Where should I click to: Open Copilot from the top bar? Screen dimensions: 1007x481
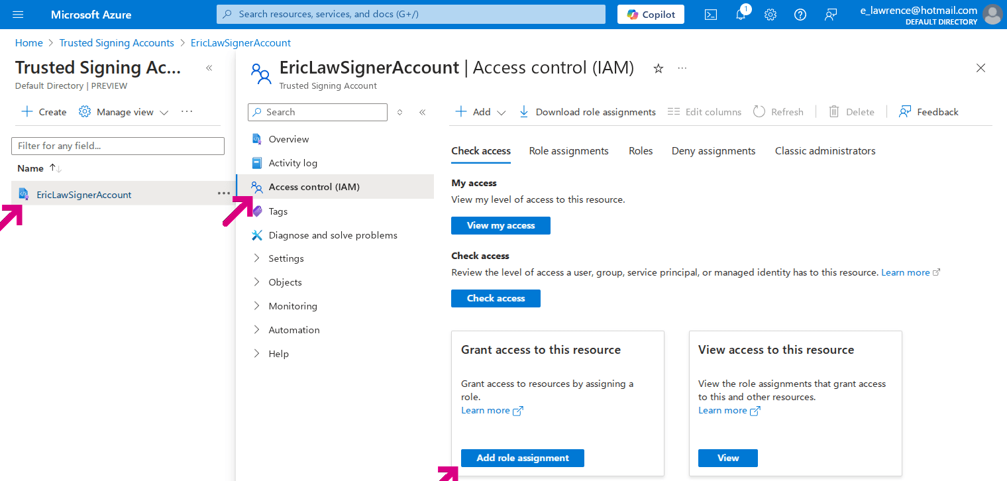651,15
